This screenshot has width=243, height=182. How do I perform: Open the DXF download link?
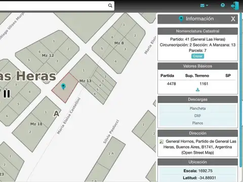197,116
